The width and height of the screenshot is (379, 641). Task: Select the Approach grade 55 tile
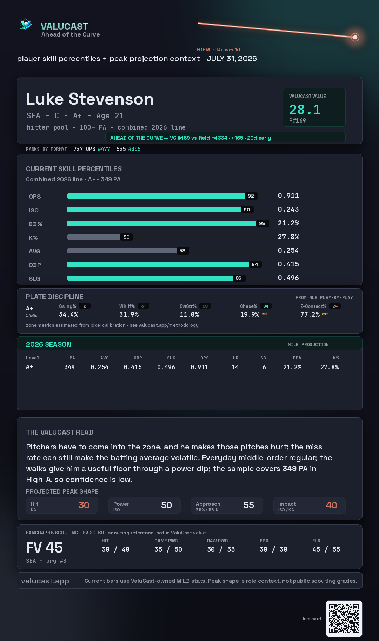point(227,505)
